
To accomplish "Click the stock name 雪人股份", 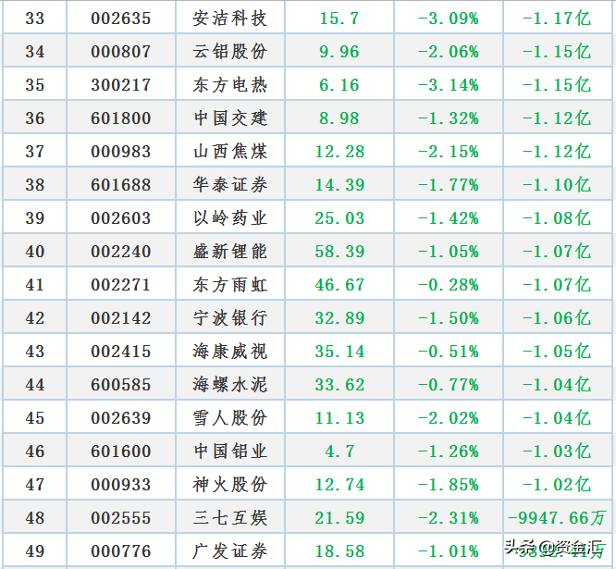I will (230, 418).
